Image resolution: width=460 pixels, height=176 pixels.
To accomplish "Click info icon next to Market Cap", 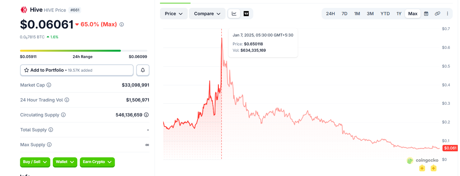I will click(49, 85).
